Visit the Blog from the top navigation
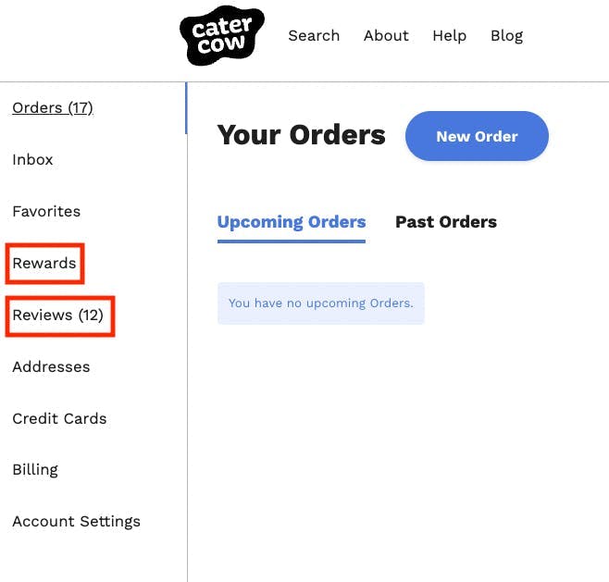This screenshot has width=609, height=582. [x=506, y=36]
